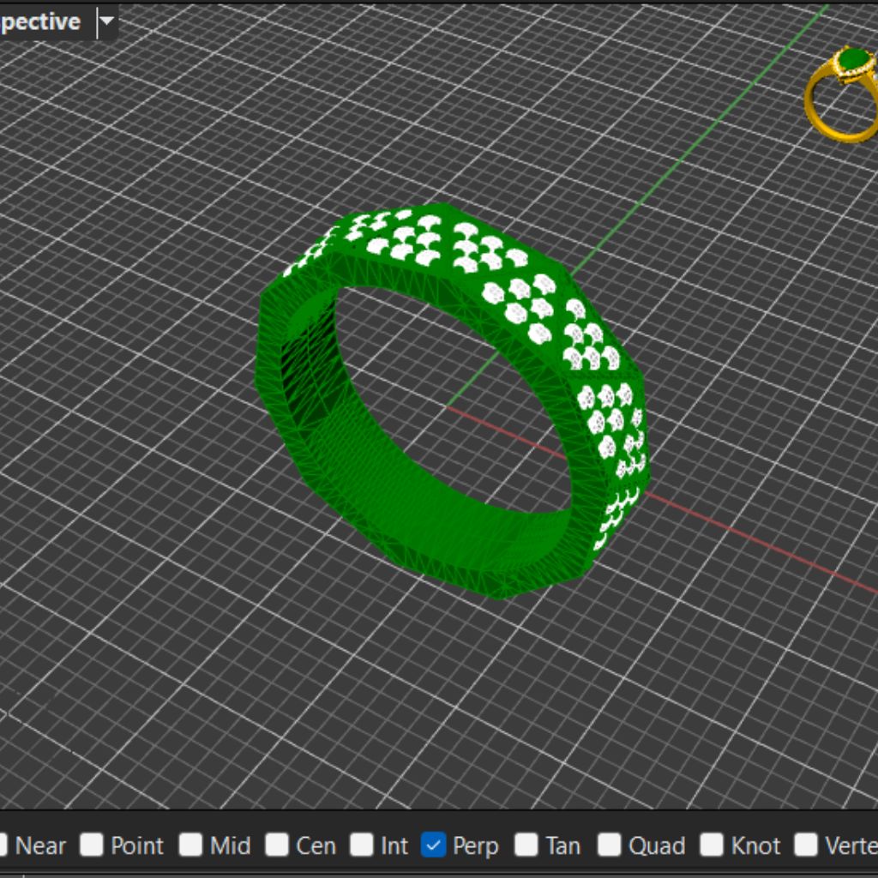Screen dimensions: 878x878
Task: Check the Cen object snap
Action: click(277, 845)
